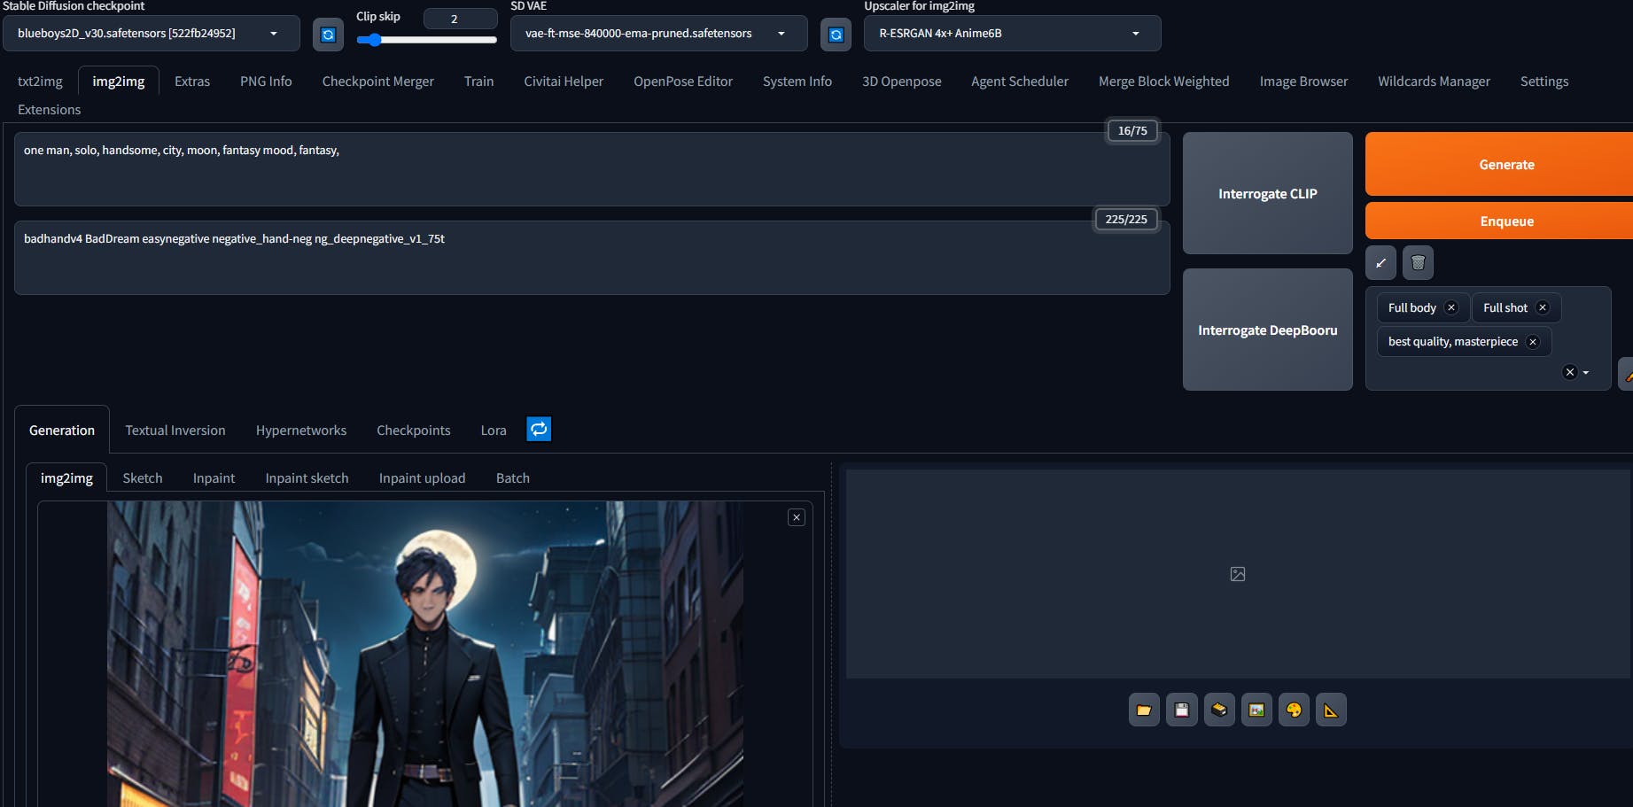Viewport: 1633px width, 807px height.
Task: Remove the 'Full body' style tag
Action: click(x=1450, y=307)
